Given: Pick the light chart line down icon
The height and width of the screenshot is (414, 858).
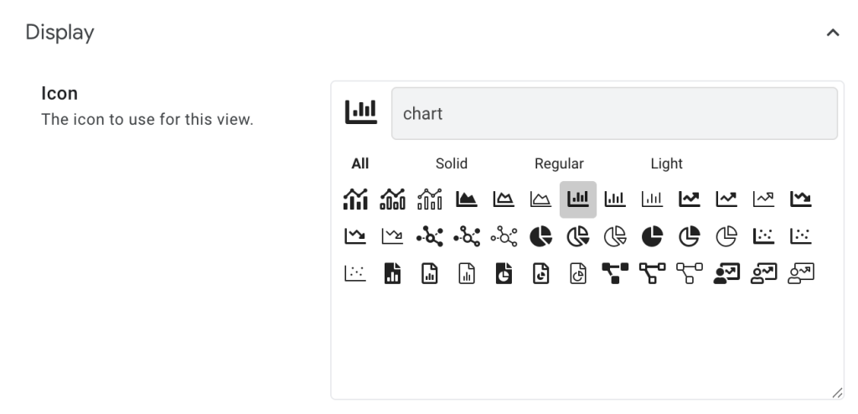Looking at the screenshot, I should click(x=393, y=236).
